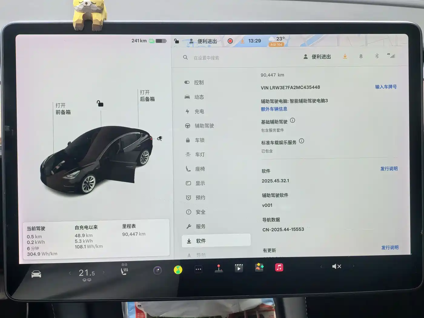
Task: Launch QQ Music from the dock
Action: click(178, 269)
